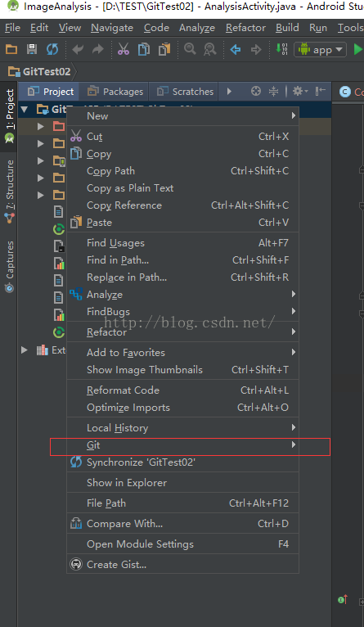Switch to the Scratches tab
The image size is (364, 627).
click(184, 92)
